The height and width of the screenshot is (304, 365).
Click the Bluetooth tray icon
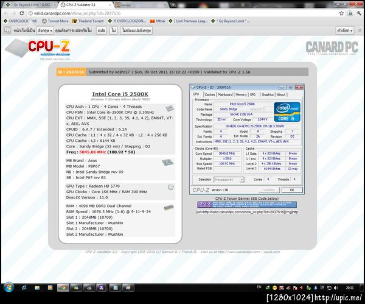(315, 288)
